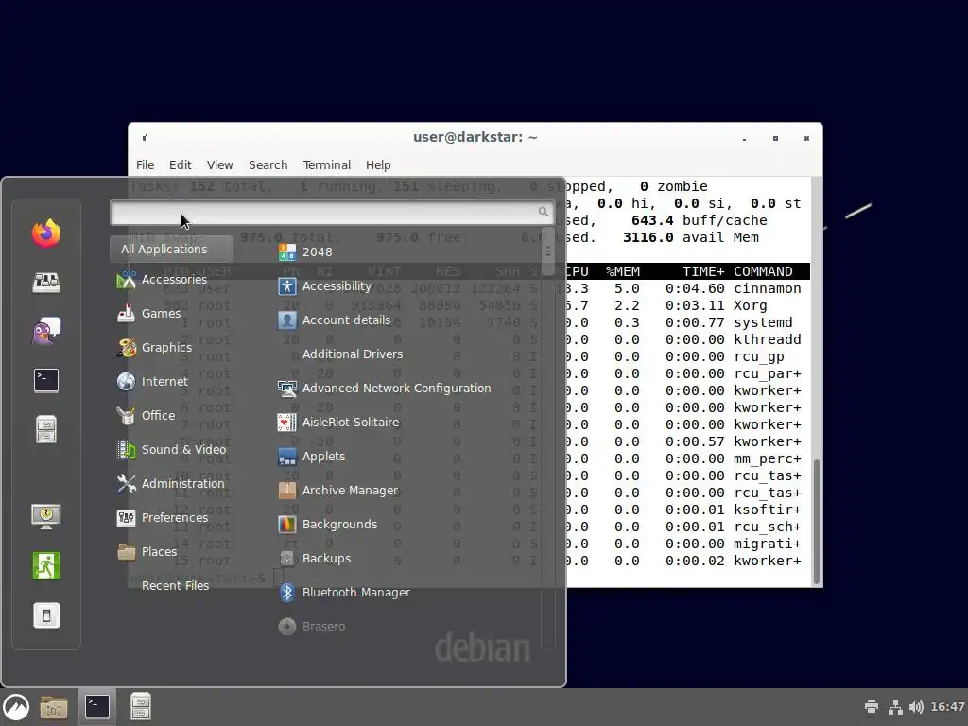Focus the menu search field

point(332,212)
